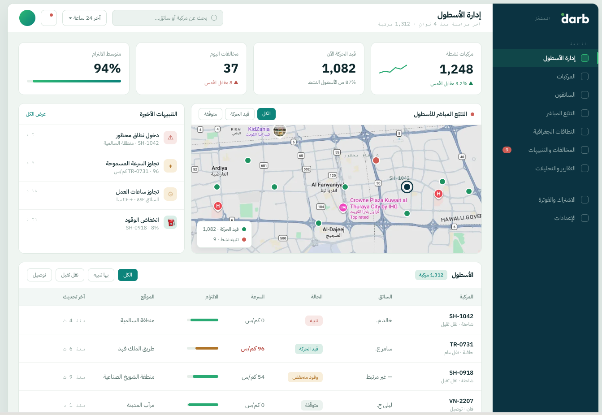This screenshot has width=602, height=415.
Task: Select متوقّفة map filter tab
Action: [211, 114]
